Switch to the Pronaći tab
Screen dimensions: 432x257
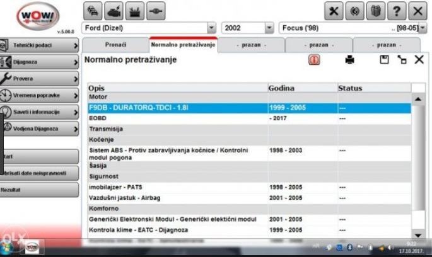click(x=115, y=45)
